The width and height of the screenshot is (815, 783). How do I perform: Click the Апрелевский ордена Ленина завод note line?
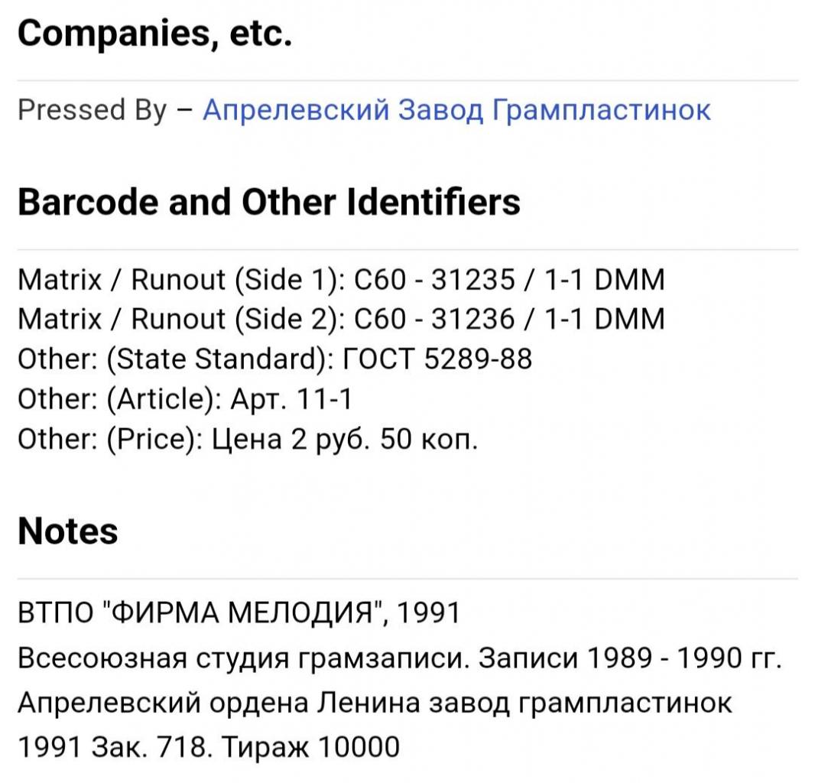[x=375, y=703]
